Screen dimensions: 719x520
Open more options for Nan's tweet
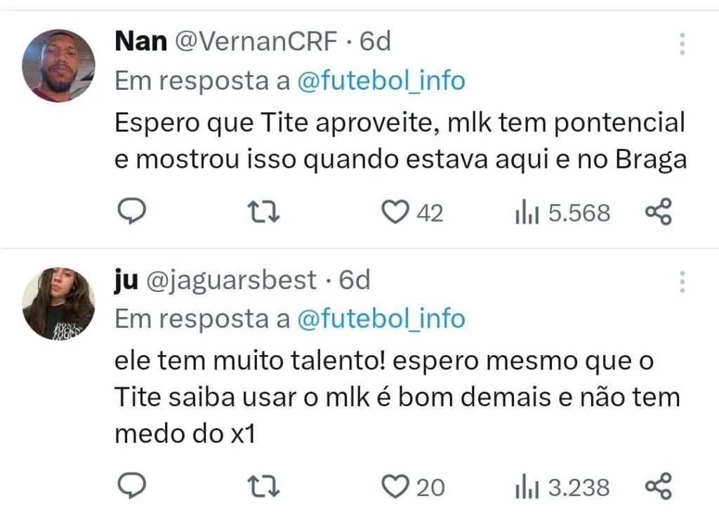[x=682, y=44]
